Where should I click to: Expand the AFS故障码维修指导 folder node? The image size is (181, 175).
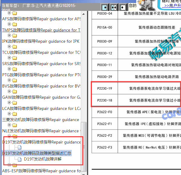pos(9,13)
